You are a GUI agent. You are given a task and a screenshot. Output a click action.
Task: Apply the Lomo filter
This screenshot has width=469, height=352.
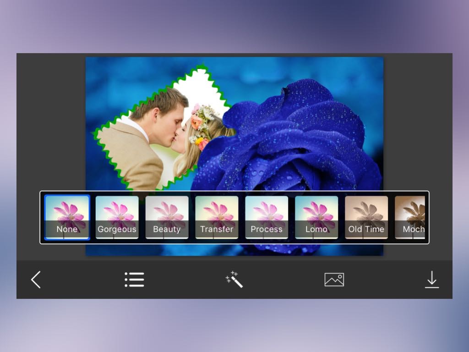316,217
